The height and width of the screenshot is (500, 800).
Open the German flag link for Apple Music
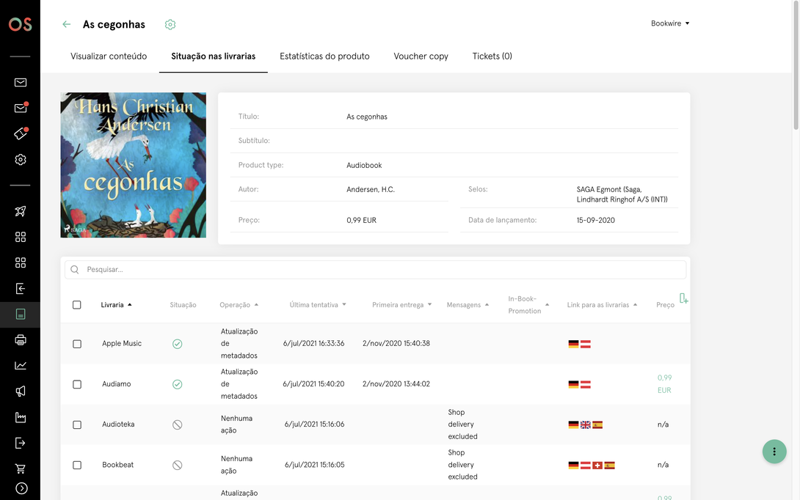coord(573,344)
